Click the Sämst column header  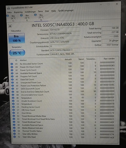point(81,59)
